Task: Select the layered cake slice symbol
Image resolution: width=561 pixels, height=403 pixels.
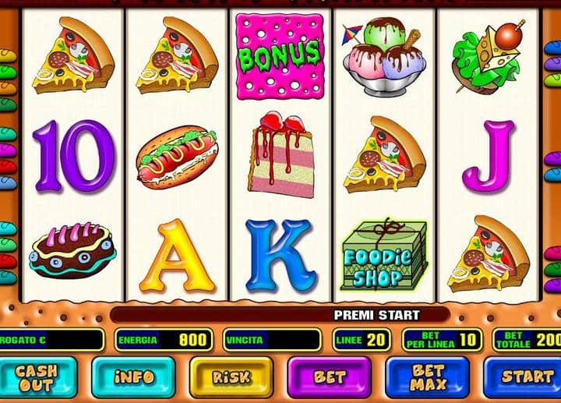Action: 281,155
